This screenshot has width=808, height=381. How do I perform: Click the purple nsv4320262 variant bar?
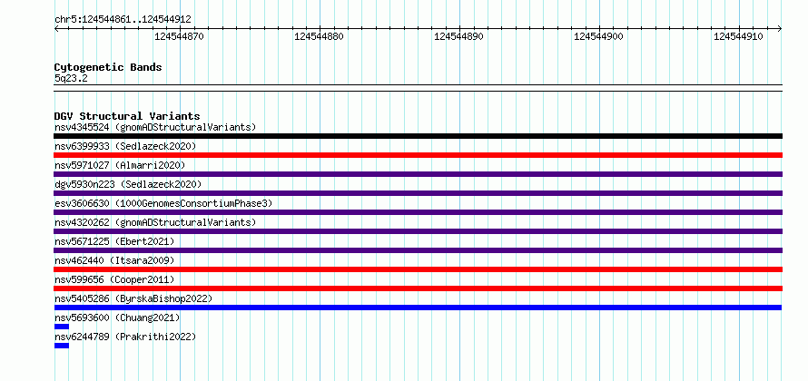pos(418,231)
